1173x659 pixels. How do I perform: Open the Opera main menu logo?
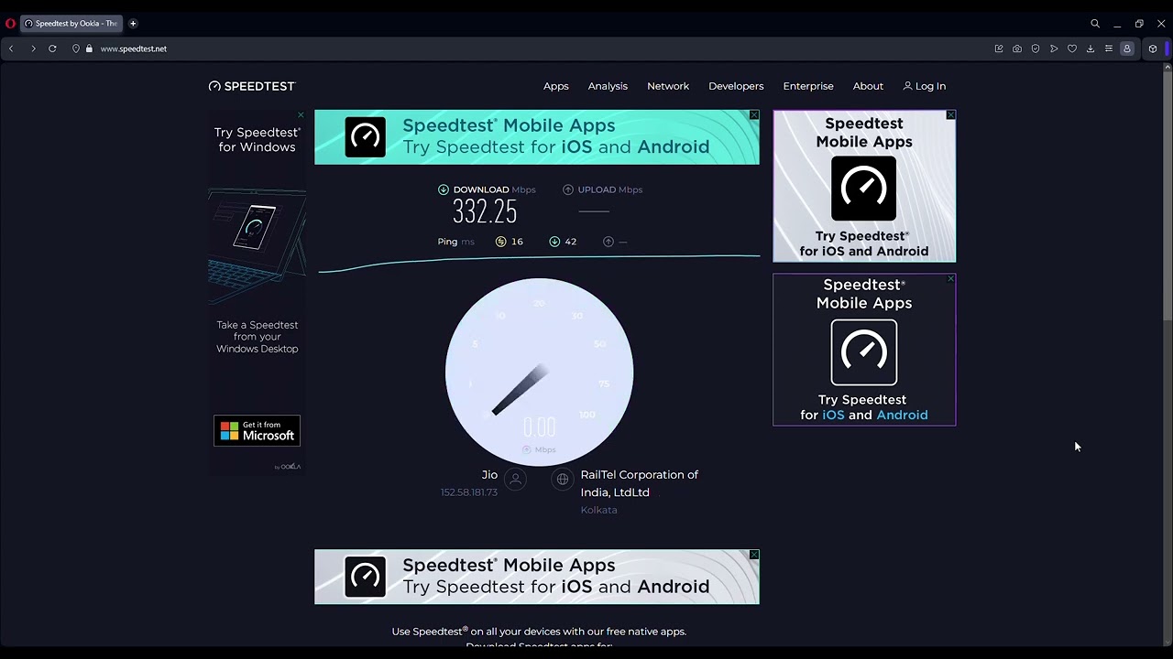point(10,24)
